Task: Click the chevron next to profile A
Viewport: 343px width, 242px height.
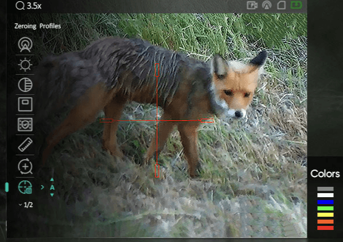Action: click(42, 187)
